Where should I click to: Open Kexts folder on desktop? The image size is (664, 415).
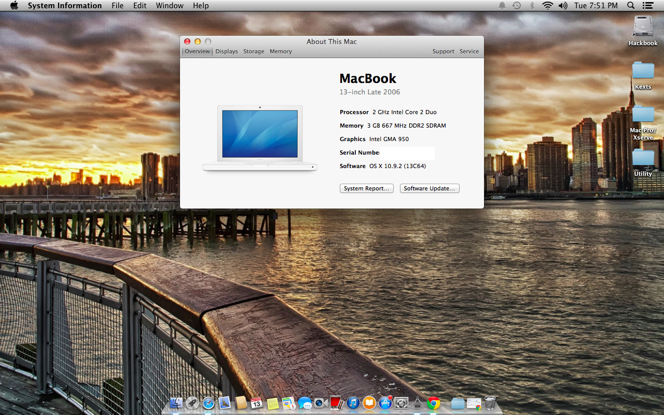pos(643,75)
